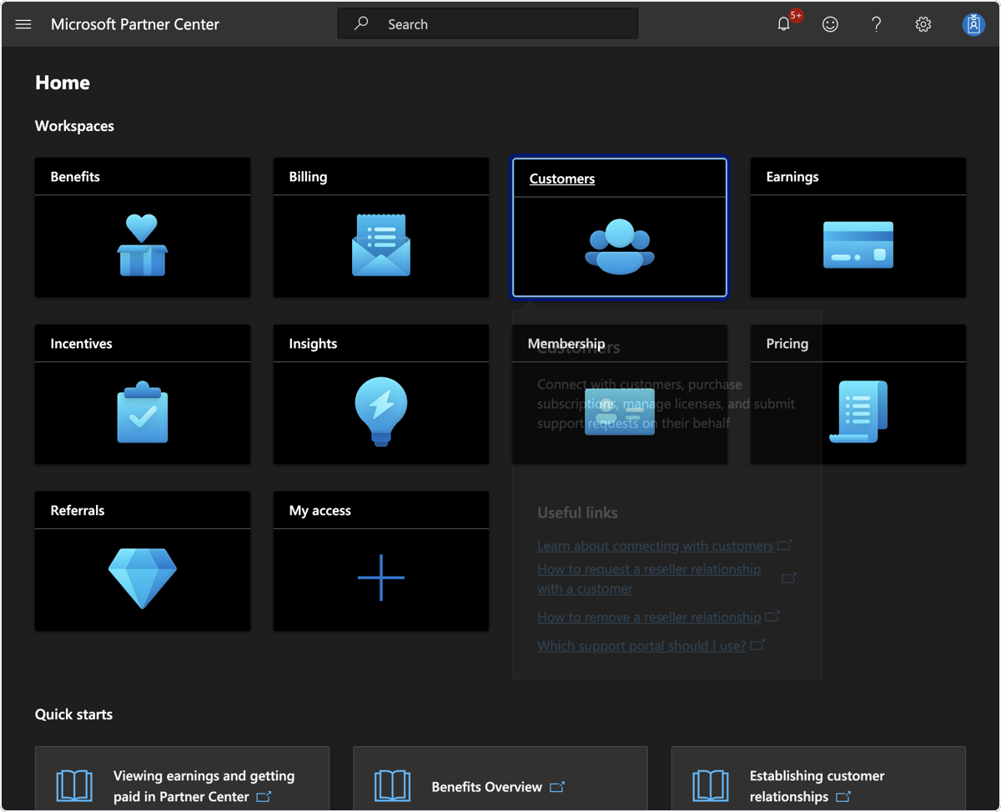This screenshot has height=812, width=1001.
Task: Click the Incentives clipboard icon
Action: (x=143, y=412)
